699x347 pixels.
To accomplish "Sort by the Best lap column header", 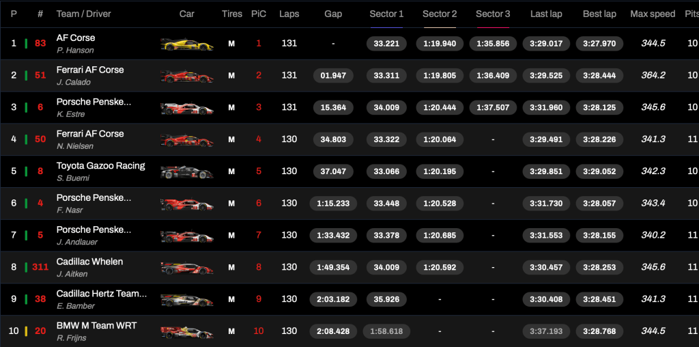I will tap(599, 14).
